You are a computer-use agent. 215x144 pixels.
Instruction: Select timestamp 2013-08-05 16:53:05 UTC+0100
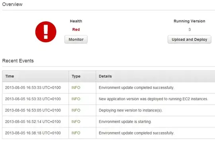33,110
